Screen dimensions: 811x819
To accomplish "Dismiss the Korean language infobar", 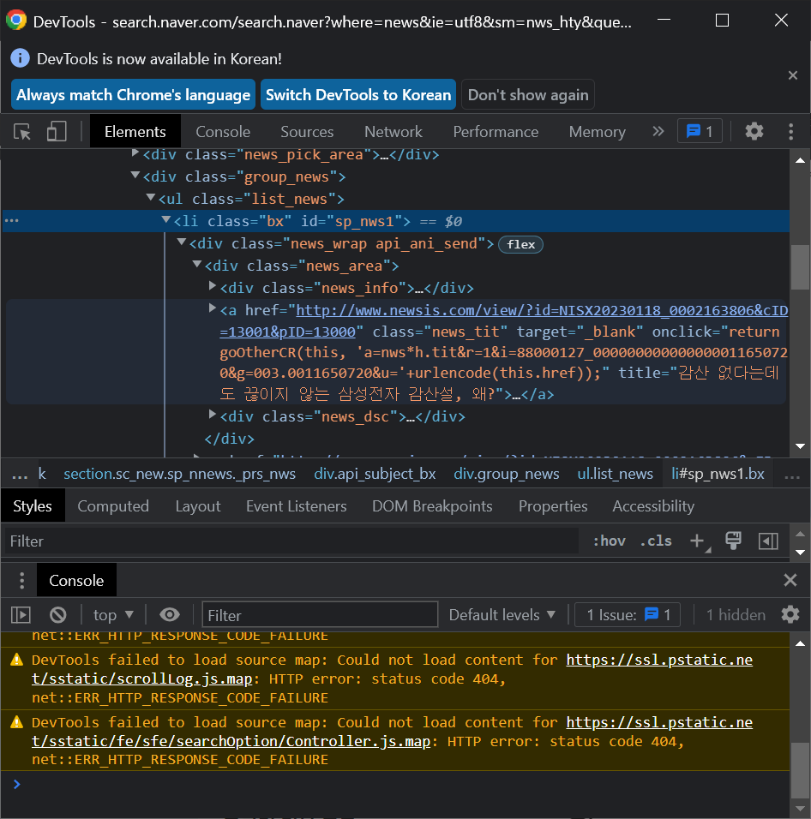I will pyautogui.click(x=793, y=75).
